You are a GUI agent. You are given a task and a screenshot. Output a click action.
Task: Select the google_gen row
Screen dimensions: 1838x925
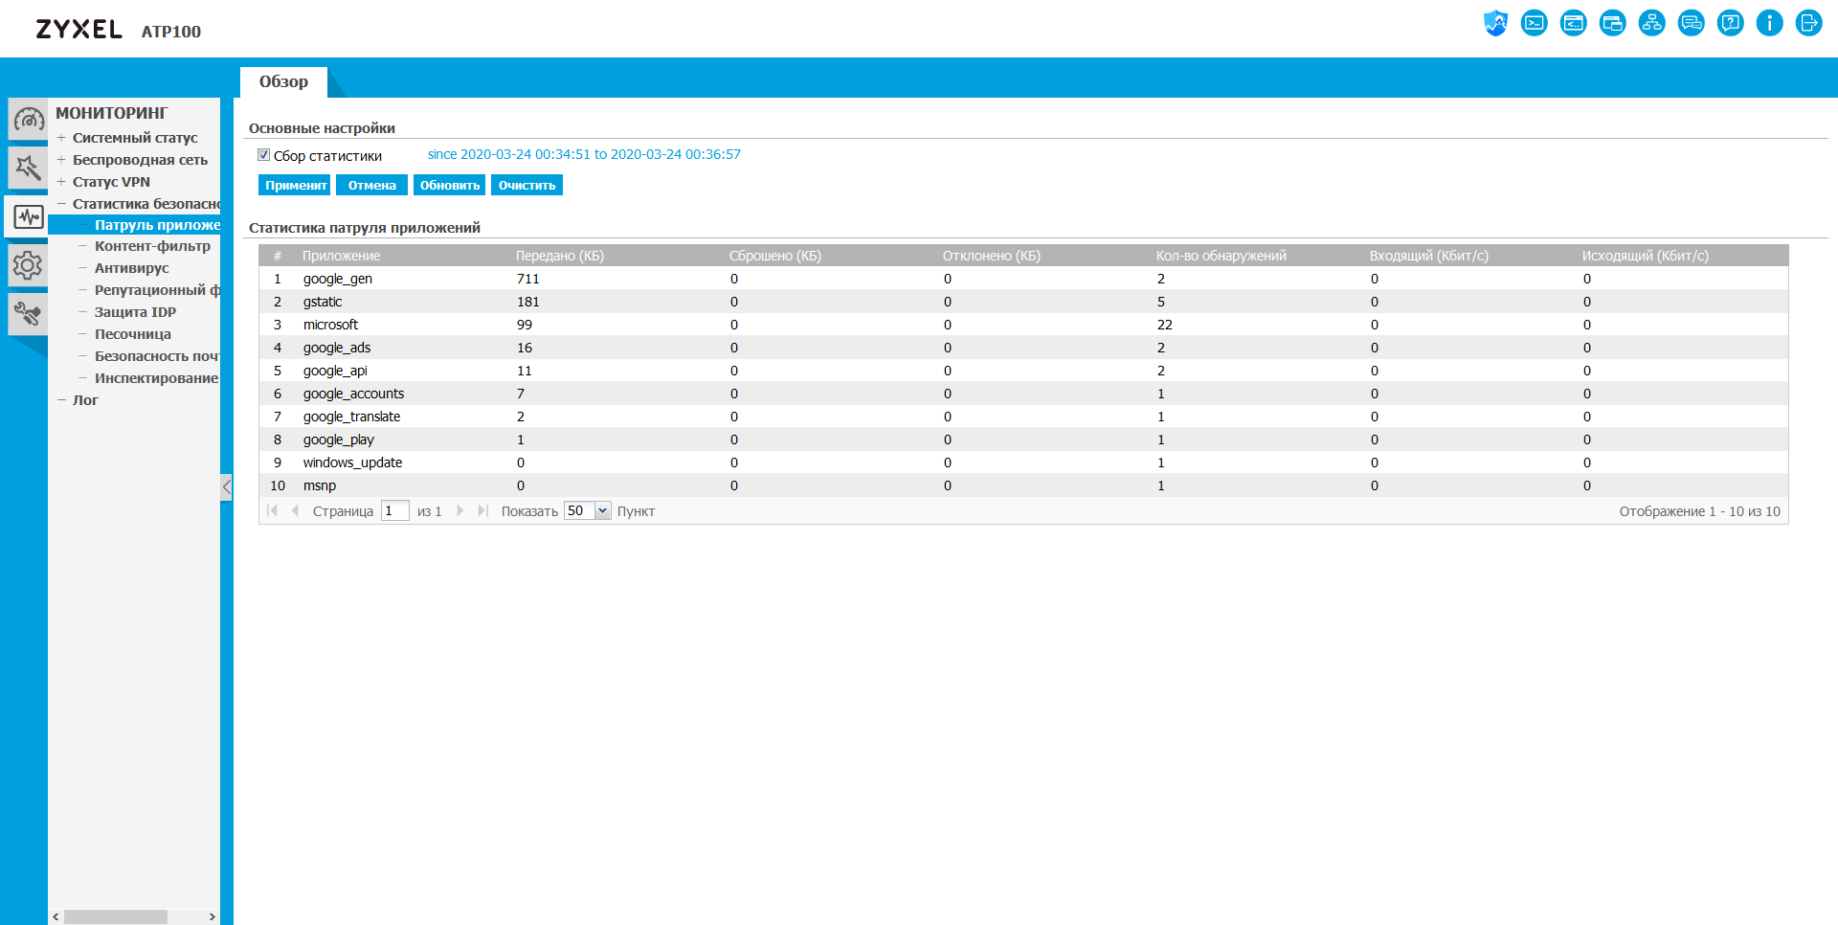[x=1023, y=279]
